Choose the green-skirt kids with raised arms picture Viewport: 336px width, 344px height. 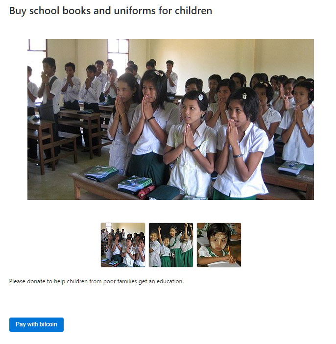click(171, 245)
